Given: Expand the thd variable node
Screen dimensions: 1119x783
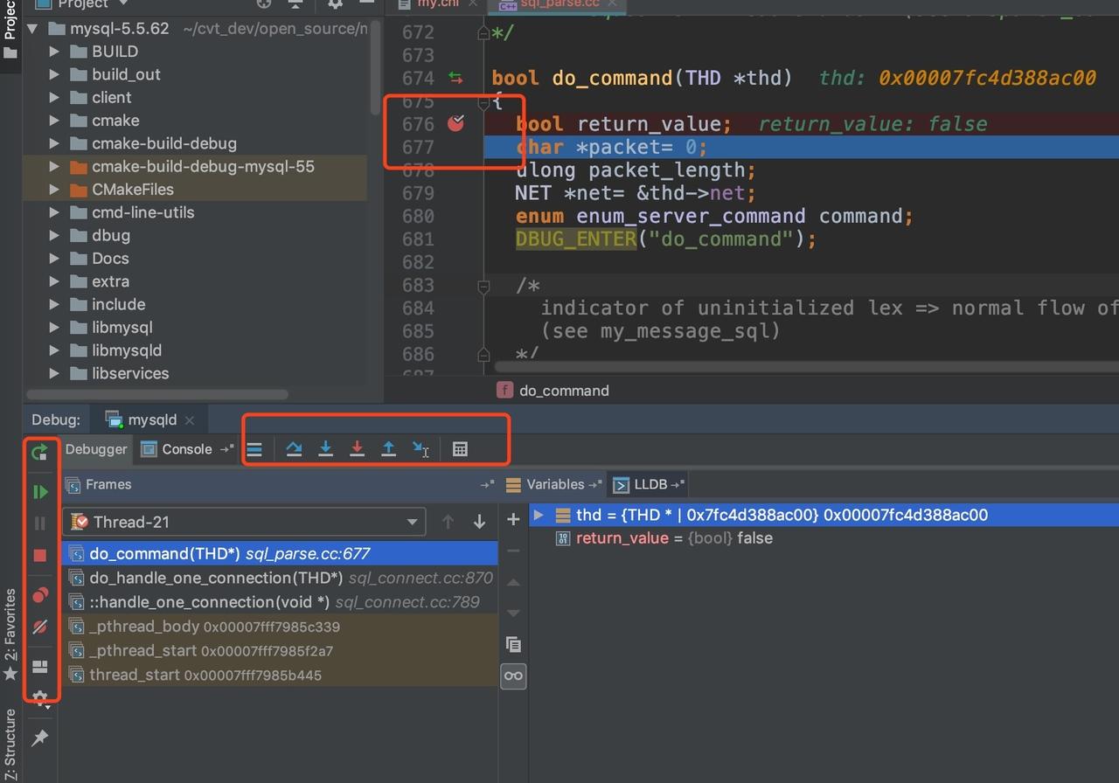Looking at the screenshot, I should 539,515.
